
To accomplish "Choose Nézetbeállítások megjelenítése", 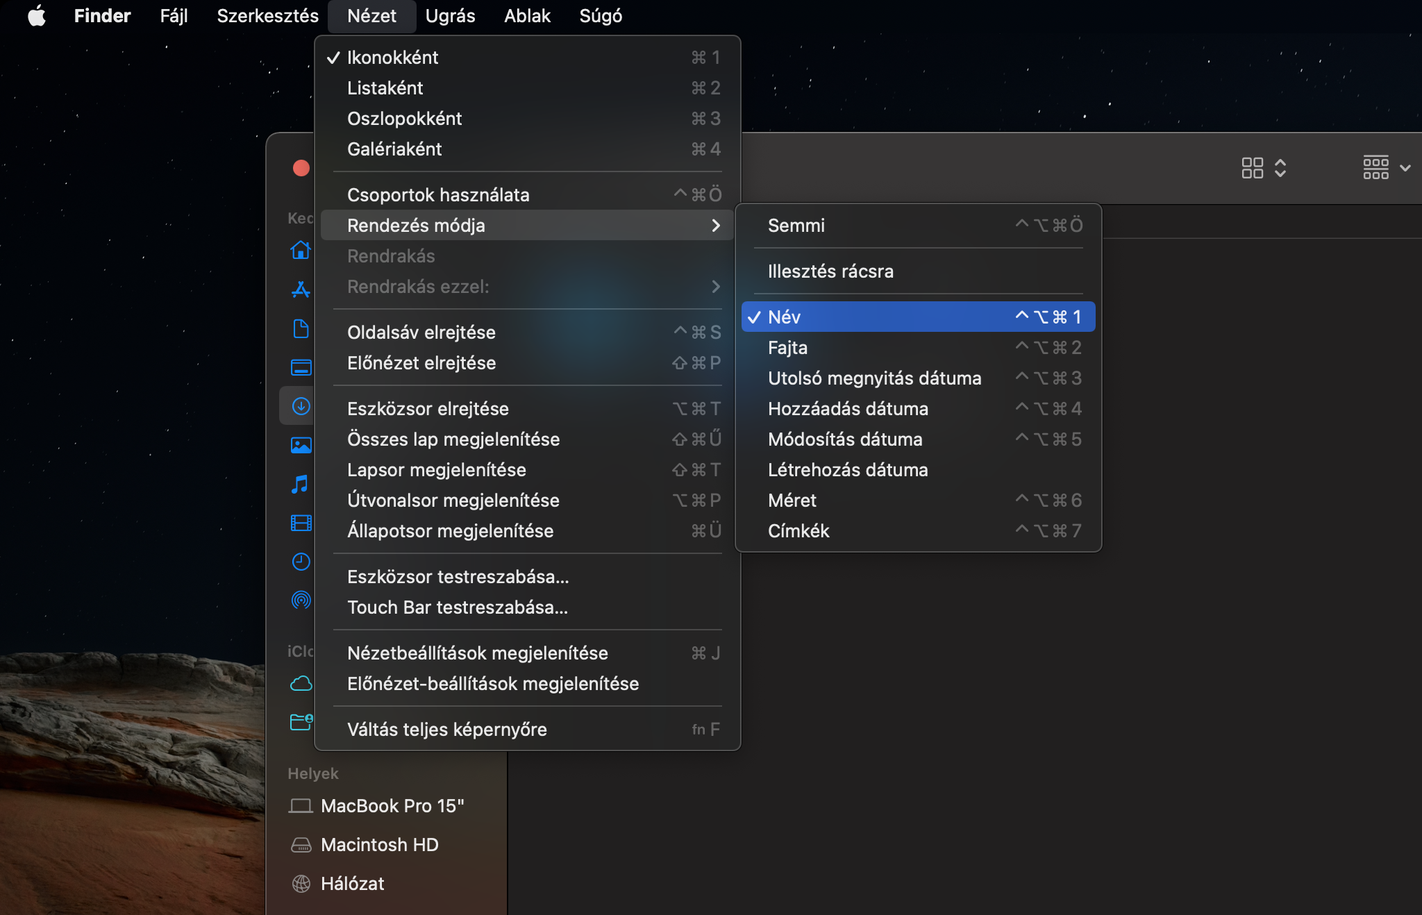I will 528,653.
